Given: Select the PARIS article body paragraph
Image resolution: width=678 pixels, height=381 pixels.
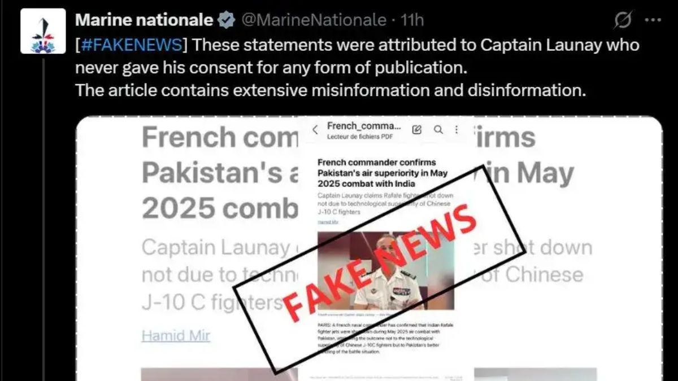Looking at the screenshot, I should pyautogui.click(x=385, y=339).
